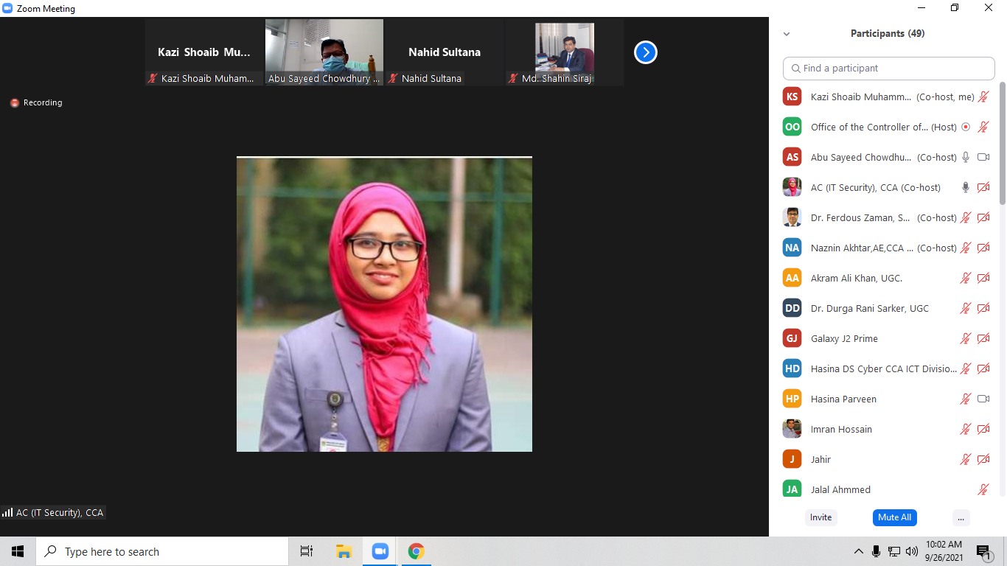The image size is (1007, 566).
Task: Show hidden system tray icons
Action: (x=858, y=551)
